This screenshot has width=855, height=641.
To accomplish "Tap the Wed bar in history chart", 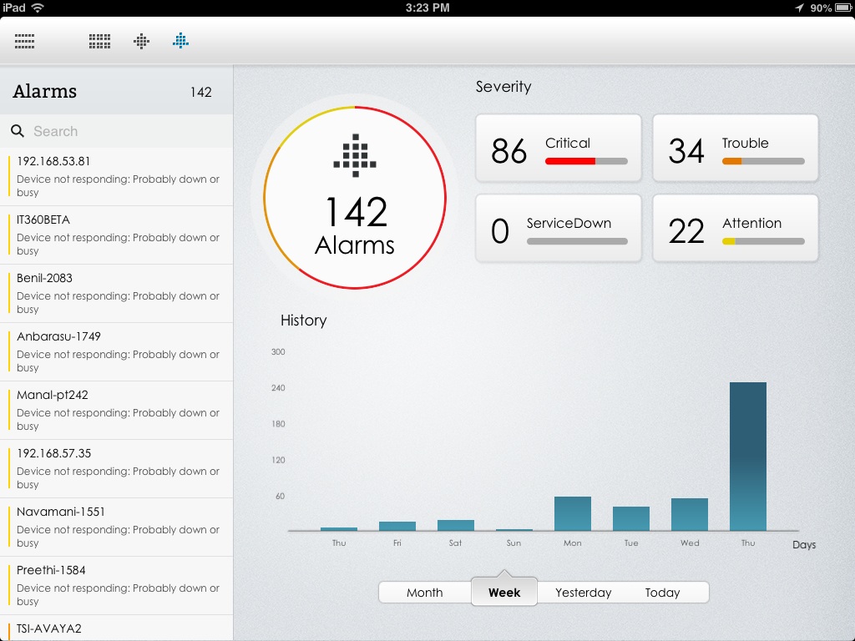I will tap(689, 514).
